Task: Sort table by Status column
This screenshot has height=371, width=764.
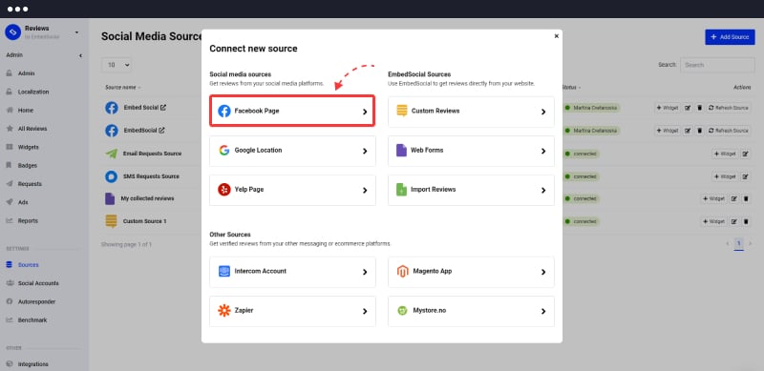Action: coord(571,88)
